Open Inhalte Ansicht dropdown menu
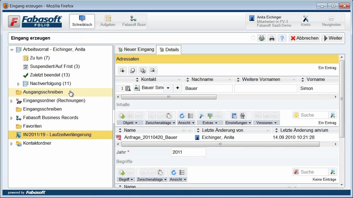Viewport: 353px width, 198px height. click(186, 123)
